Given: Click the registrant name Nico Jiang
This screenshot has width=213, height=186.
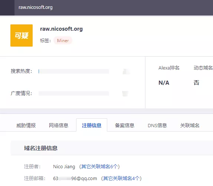Looking at the screenshot, I should click(x=64, y=167).
